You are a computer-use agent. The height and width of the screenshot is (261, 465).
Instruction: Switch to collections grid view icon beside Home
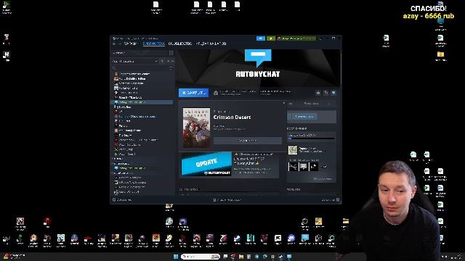171,53
